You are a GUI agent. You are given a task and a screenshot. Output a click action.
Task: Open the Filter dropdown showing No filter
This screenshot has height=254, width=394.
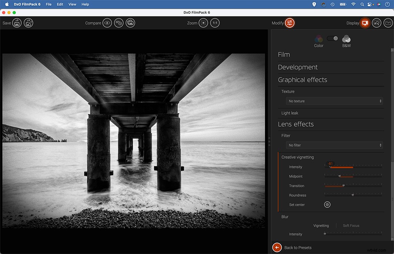pos(334,145)
